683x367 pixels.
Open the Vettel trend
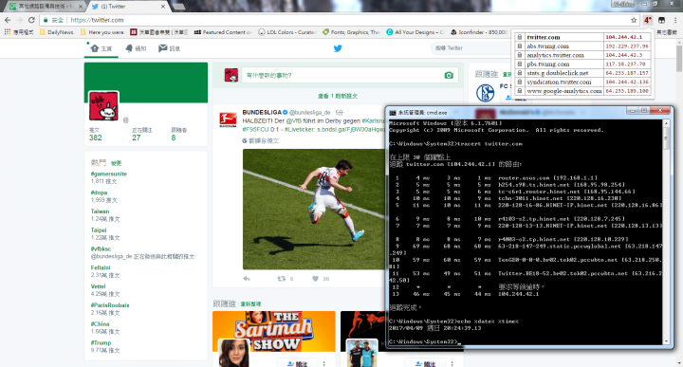pyautogui.click(x=98, y=286)
